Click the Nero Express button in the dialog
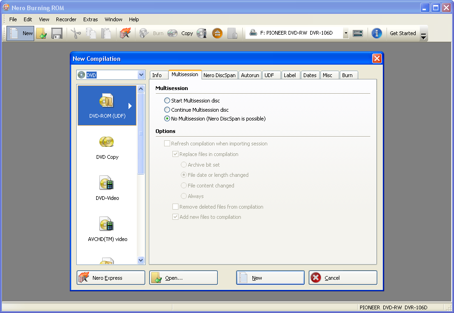The width and height of the screenshot is (454, 313). pos(111,278)
